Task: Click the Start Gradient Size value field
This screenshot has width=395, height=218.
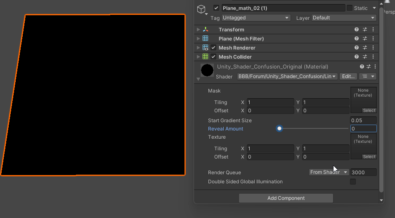Action: pos(363,121)
